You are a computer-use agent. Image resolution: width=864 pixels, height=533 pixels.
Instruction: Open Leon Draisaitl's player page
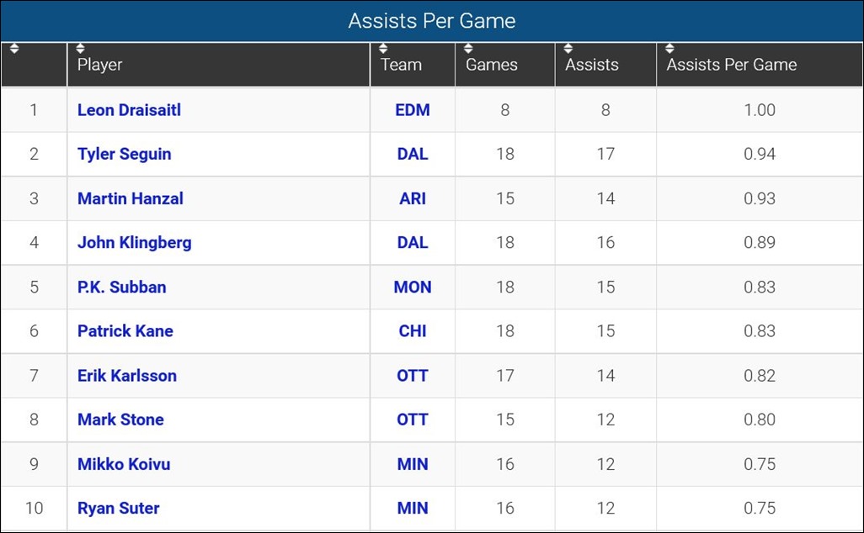click(x=128, y=109)
